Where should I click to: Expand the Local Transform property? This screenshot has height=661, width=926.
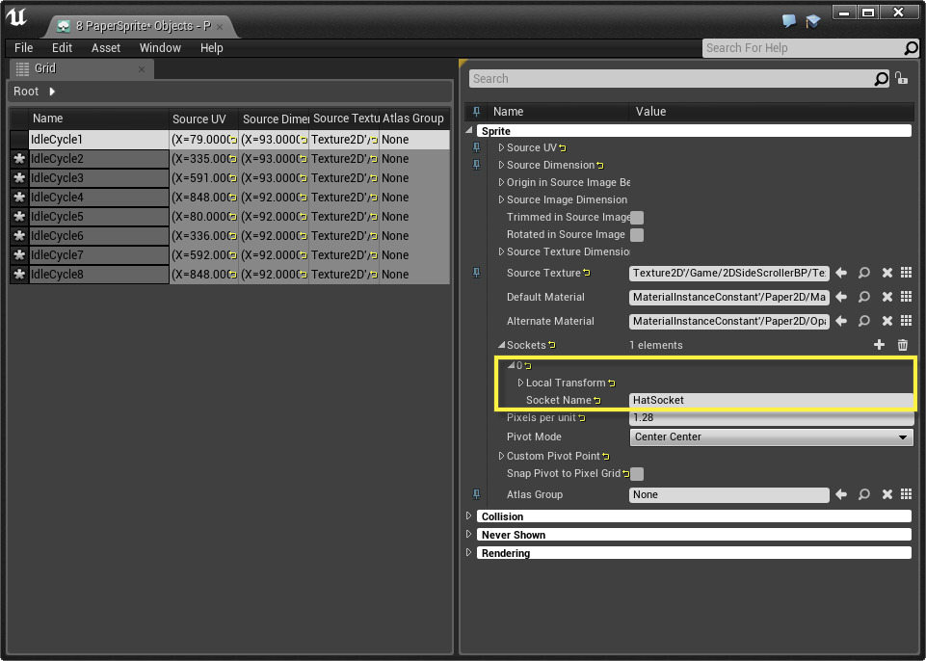(x=521, y=383)
